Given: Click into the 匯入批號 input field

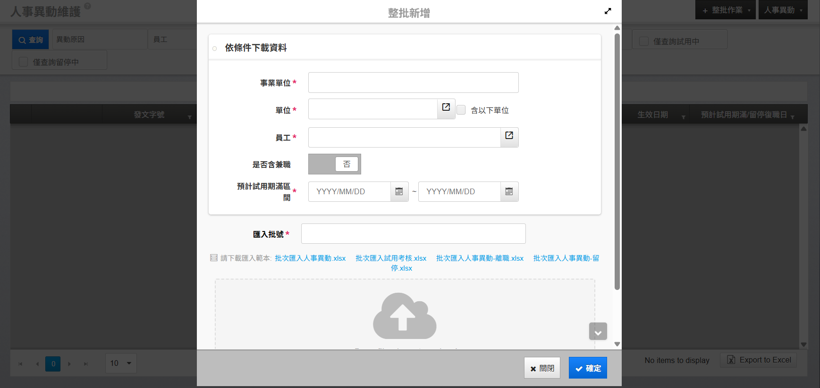Looking at the screenshot, I should pyautogui.click(x=413, y=234).
